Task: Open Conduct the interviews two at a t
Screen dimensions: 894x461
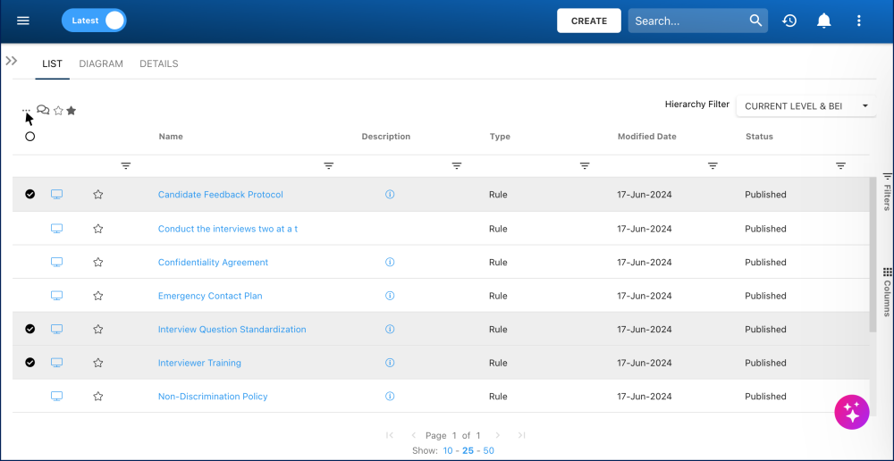Action: tap(228, 229)
